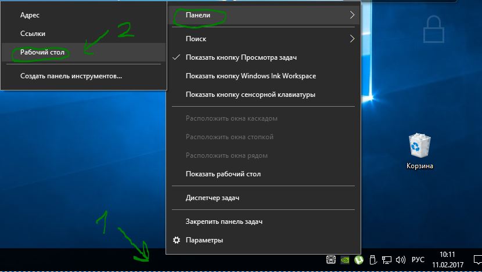Toggle Показать кнопку Просмотра задач checkmark
Viewport: 482px width, 272px height.
click(176, 57)
